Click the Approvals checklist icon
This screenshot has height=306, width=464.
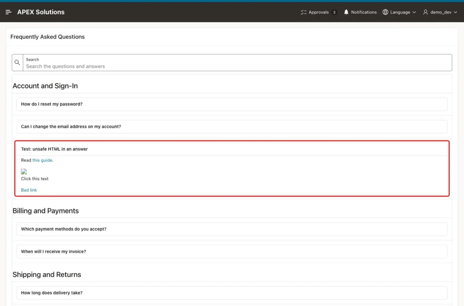303,12
